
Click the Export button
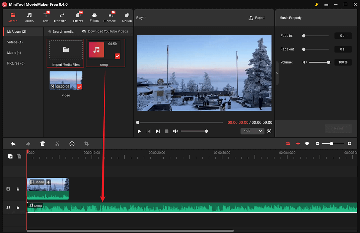click(x=257, y=18)
